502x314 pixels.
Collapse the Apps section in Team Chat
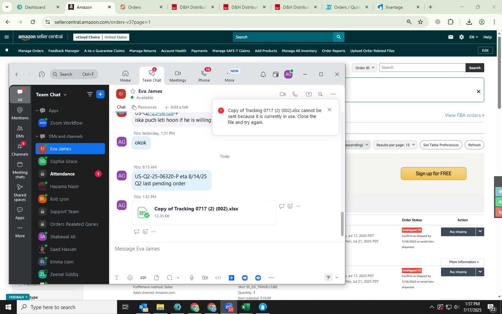click(37, 111)
